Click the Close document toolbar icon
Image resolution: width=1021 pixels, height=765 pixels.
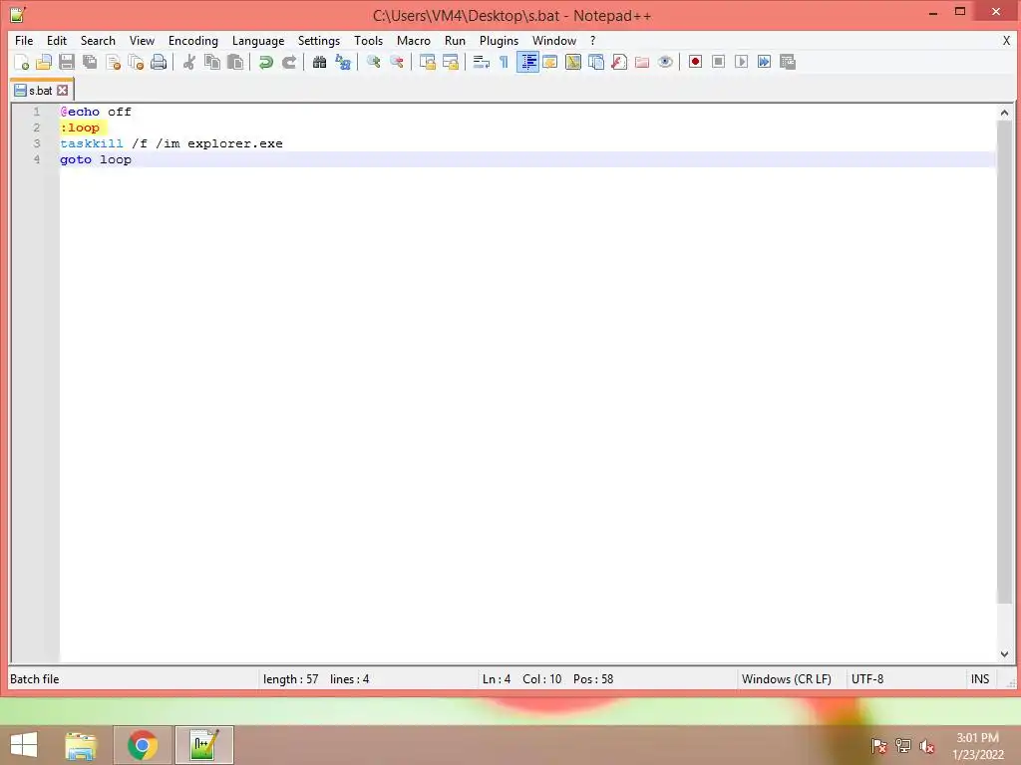coord(113,62)
